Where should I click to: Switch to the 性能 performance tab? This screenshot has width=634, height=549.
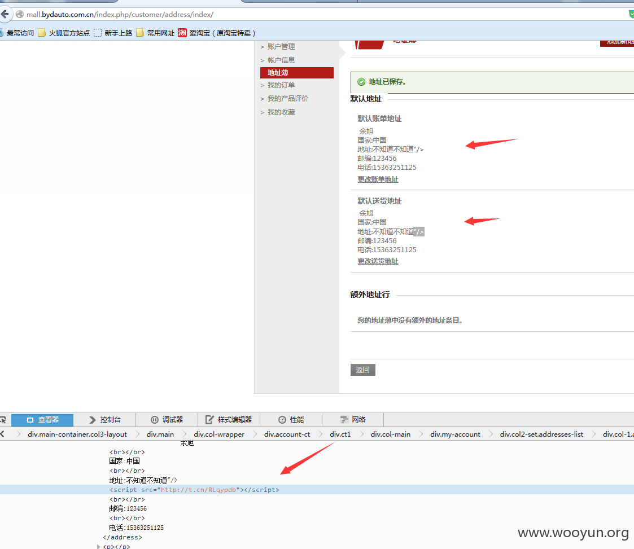[x=291, y=420]
